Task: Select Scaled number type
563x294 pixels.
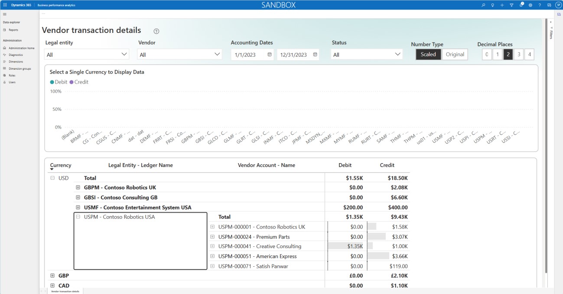Action: tap(428, 55)
